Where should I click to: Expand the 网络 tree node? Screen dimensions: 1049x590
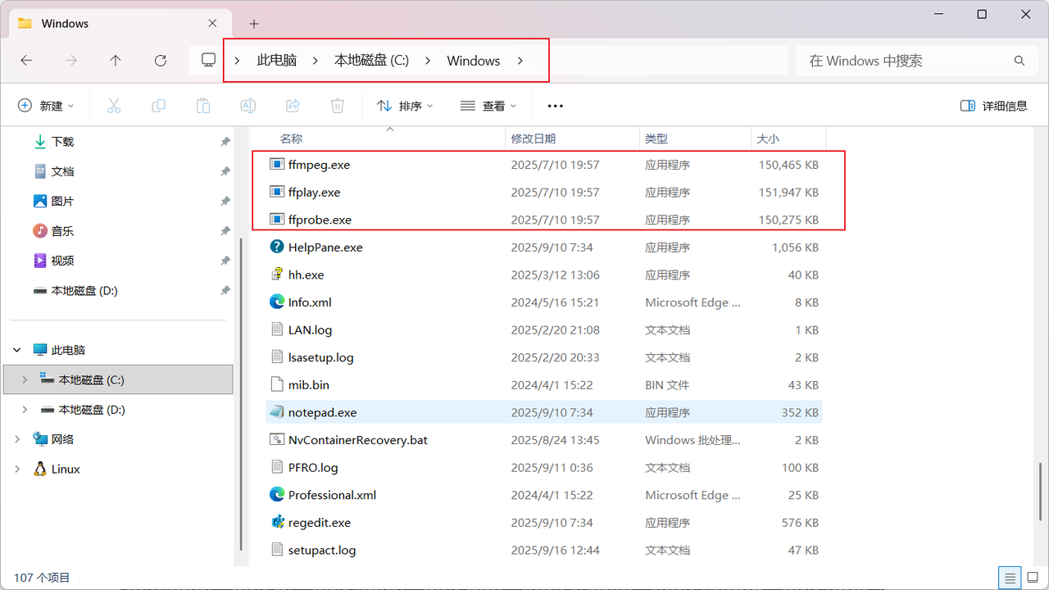[x=18, y=439]
